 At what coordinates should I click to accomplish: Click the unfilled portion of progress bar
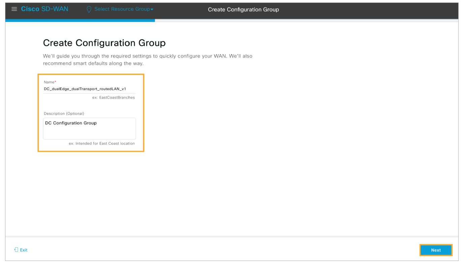pos(303,21)
